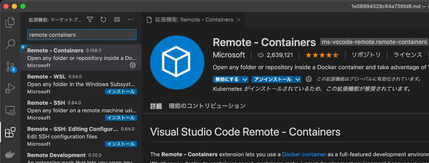This screenshot has width=429, height=163.
Task: Select Remote - SSH: Editing Configuration list item
Action: click(82, 136)
